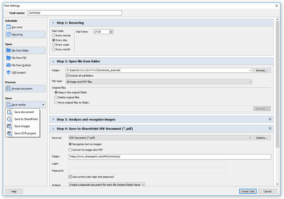Uncheck Include all subfolders
The height and width of the screenshot is (199, 284).
67,76
